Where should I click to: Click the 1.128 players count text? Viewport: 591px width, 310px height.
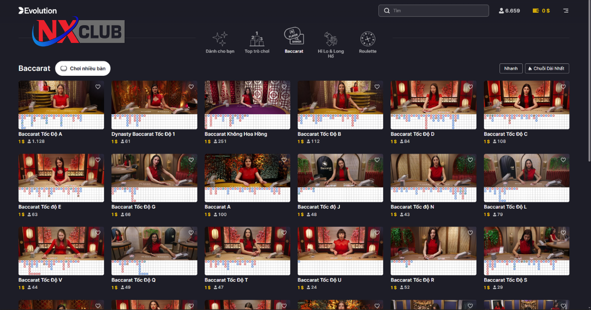38,142
